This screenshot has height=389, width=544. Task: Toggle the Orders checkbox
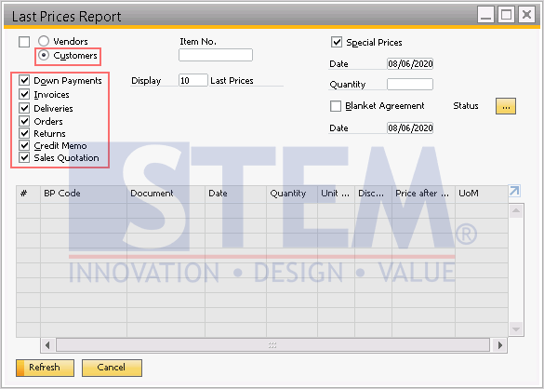24,121
